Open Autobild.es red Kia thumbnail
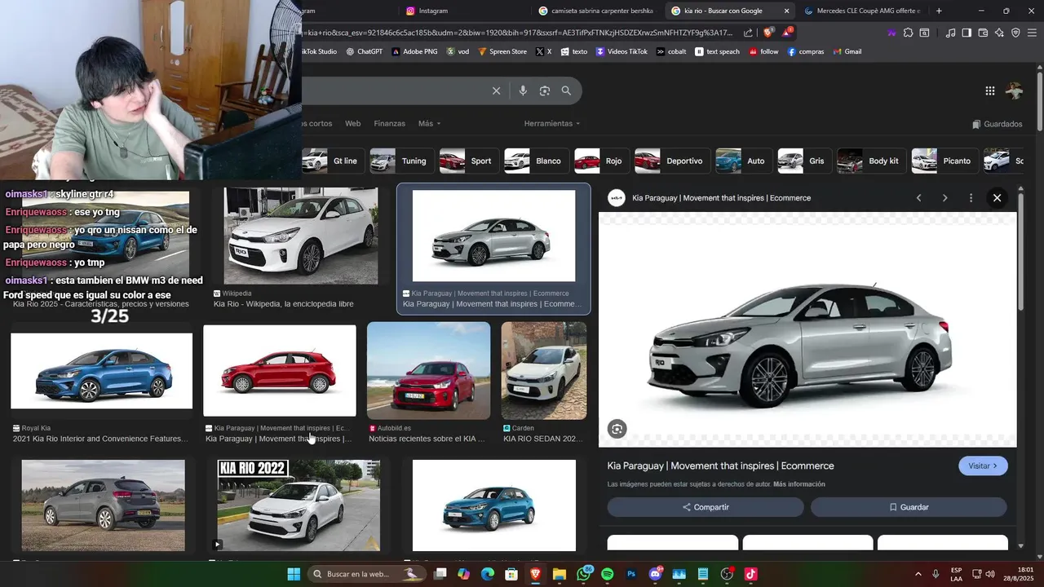 click(429, 371)
